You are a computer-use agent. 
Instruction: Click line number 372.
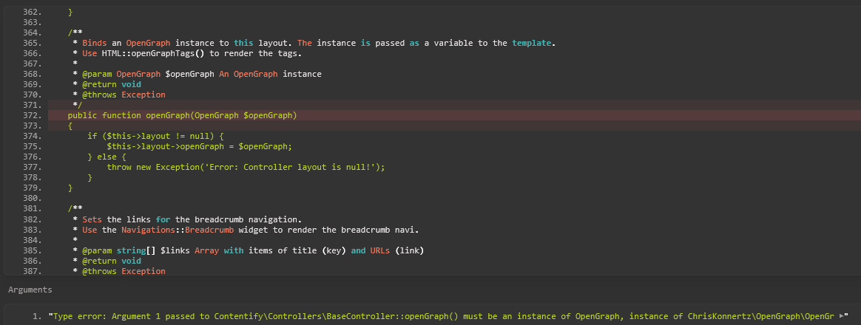coord(33,116)
